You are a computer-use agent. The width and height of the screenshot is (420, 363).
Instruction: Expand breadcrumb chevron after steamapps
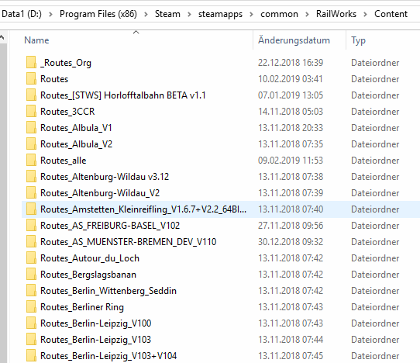pos(252,14)
